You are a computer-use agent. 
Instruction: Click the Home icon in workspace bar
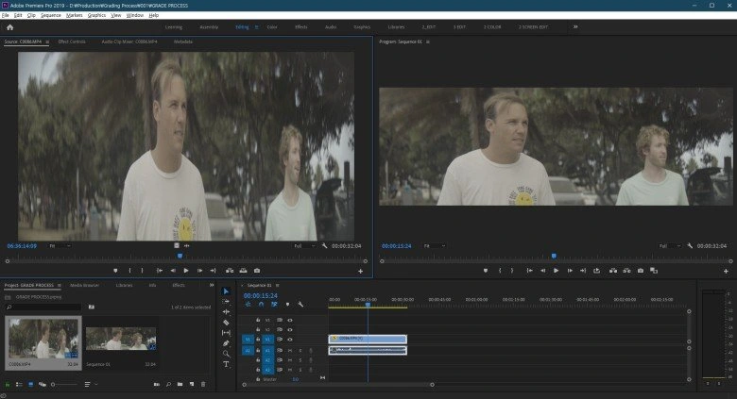9,27
